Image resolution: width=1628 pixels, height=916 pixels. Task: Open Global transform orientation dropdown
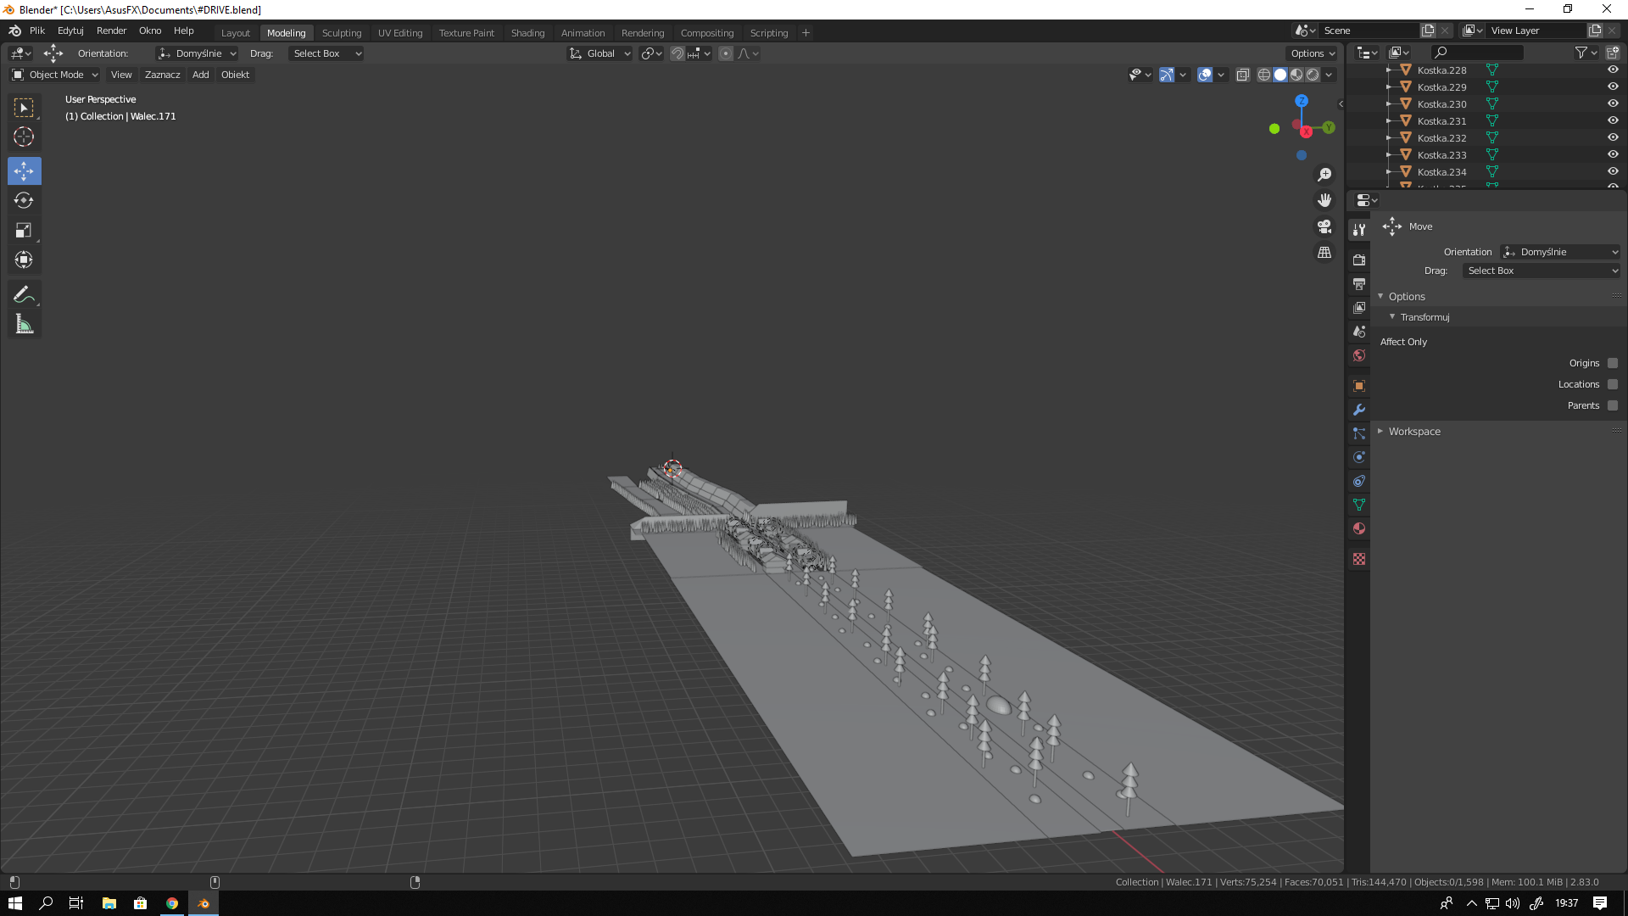(600, 53)
